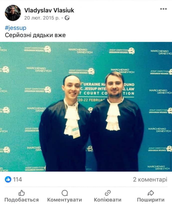Share the post using Поширити
Image resolution: width=172 pixels, height=204 pixels.
click(151, 200)
